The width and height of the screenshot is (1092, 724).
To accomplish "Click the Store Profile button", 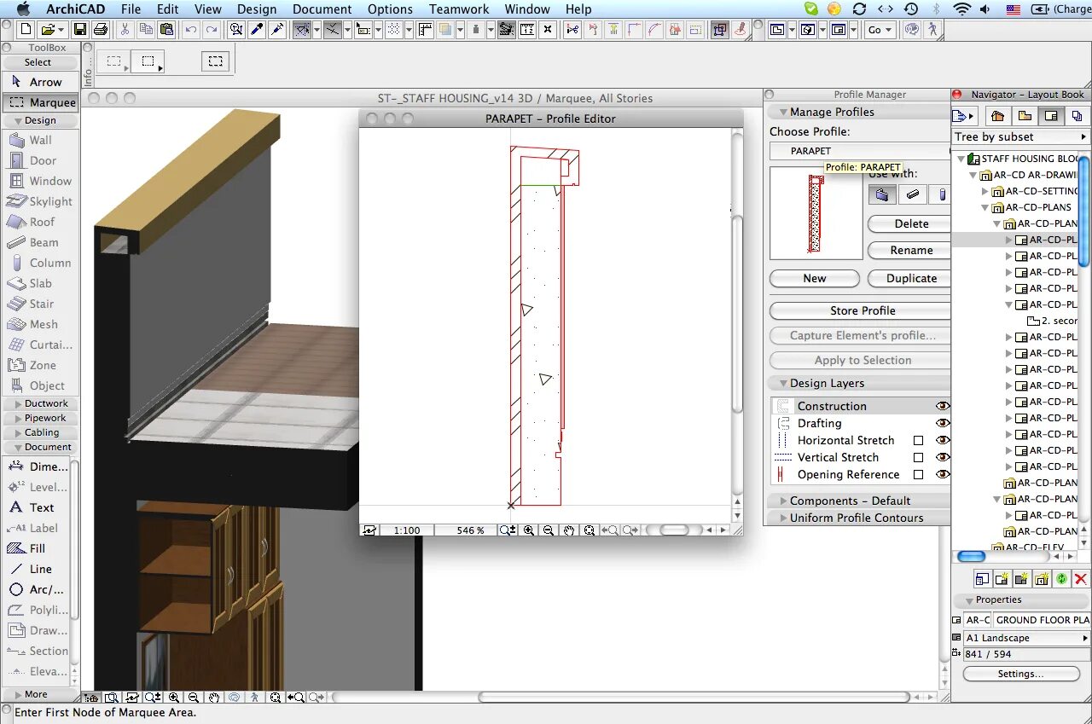I will click(x=862, y=310).
